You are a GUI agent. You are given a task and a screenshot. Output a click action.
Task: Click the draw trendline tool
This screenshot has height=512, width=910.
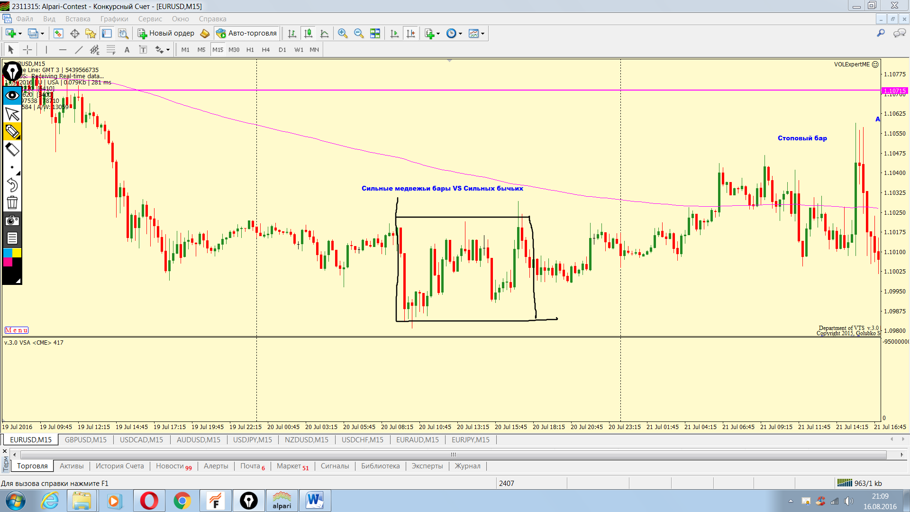[x=79, y=50]
